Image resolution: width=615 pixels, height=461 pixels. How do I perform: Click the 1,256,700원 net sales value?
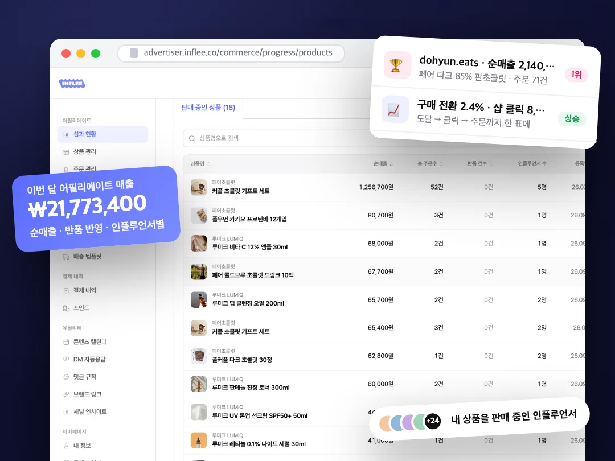376,187
